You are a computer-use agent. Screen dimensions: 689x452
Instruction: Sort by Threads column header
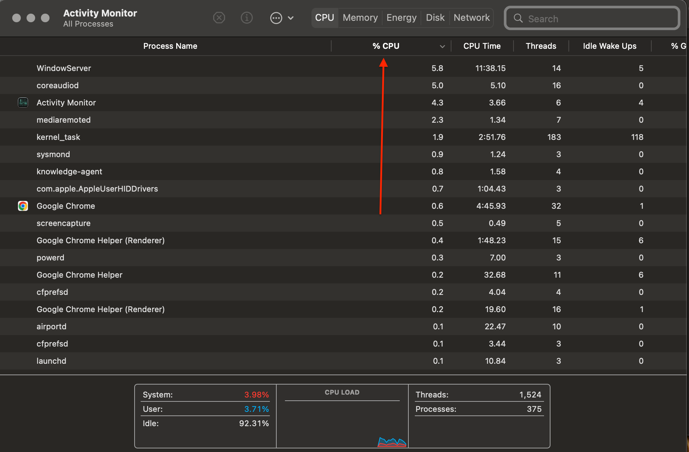pos(541,46)
